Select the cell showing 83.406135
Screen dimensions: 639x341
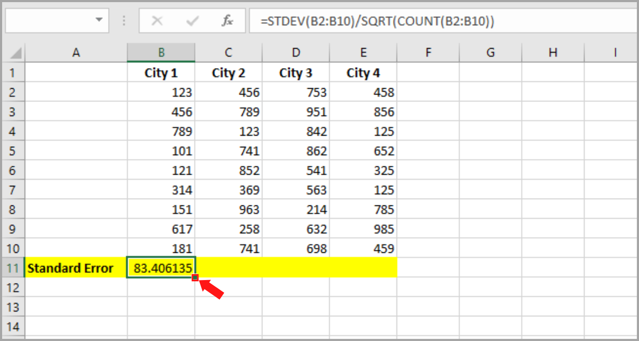tap(161, 268)
